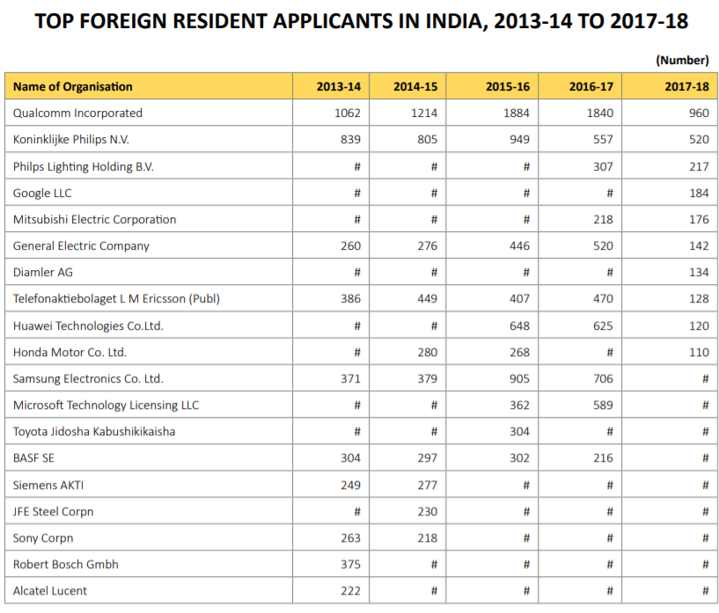Image resolution: width=719 pixels, height=613 pixels.
Task: Select Google LLC in the table
Action: click(x=42, y=193)
